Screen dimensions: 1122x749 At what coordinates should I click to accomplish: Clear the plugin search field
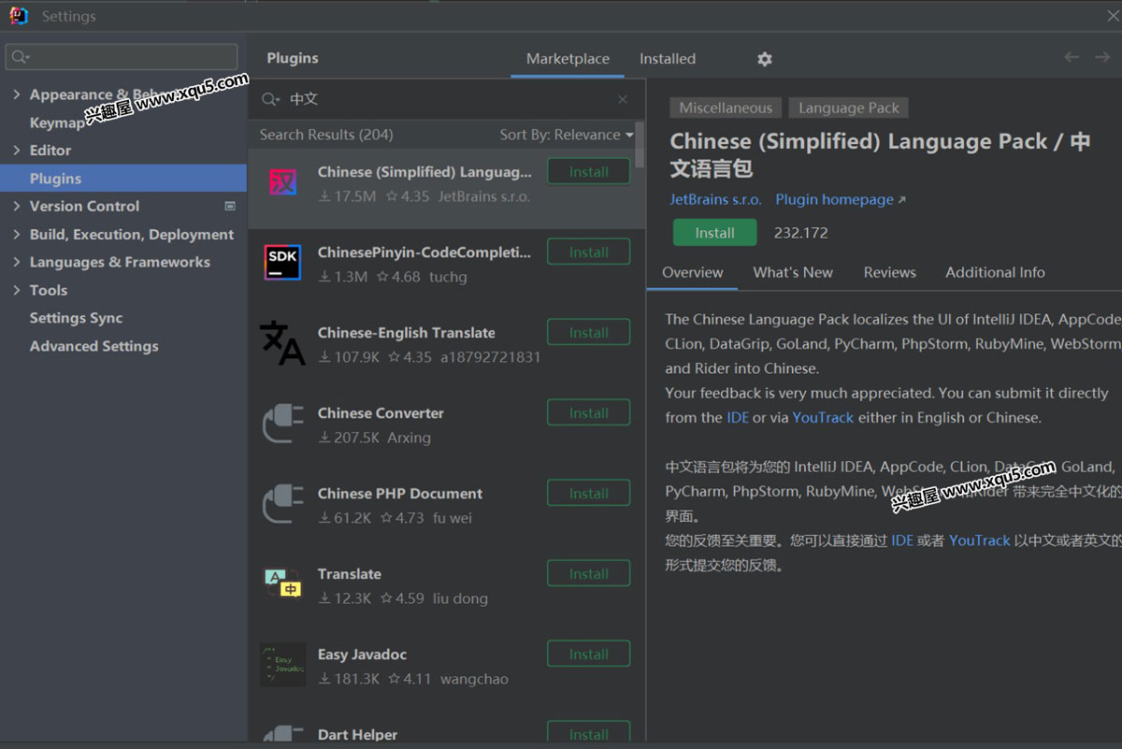[x=623, y=99]
